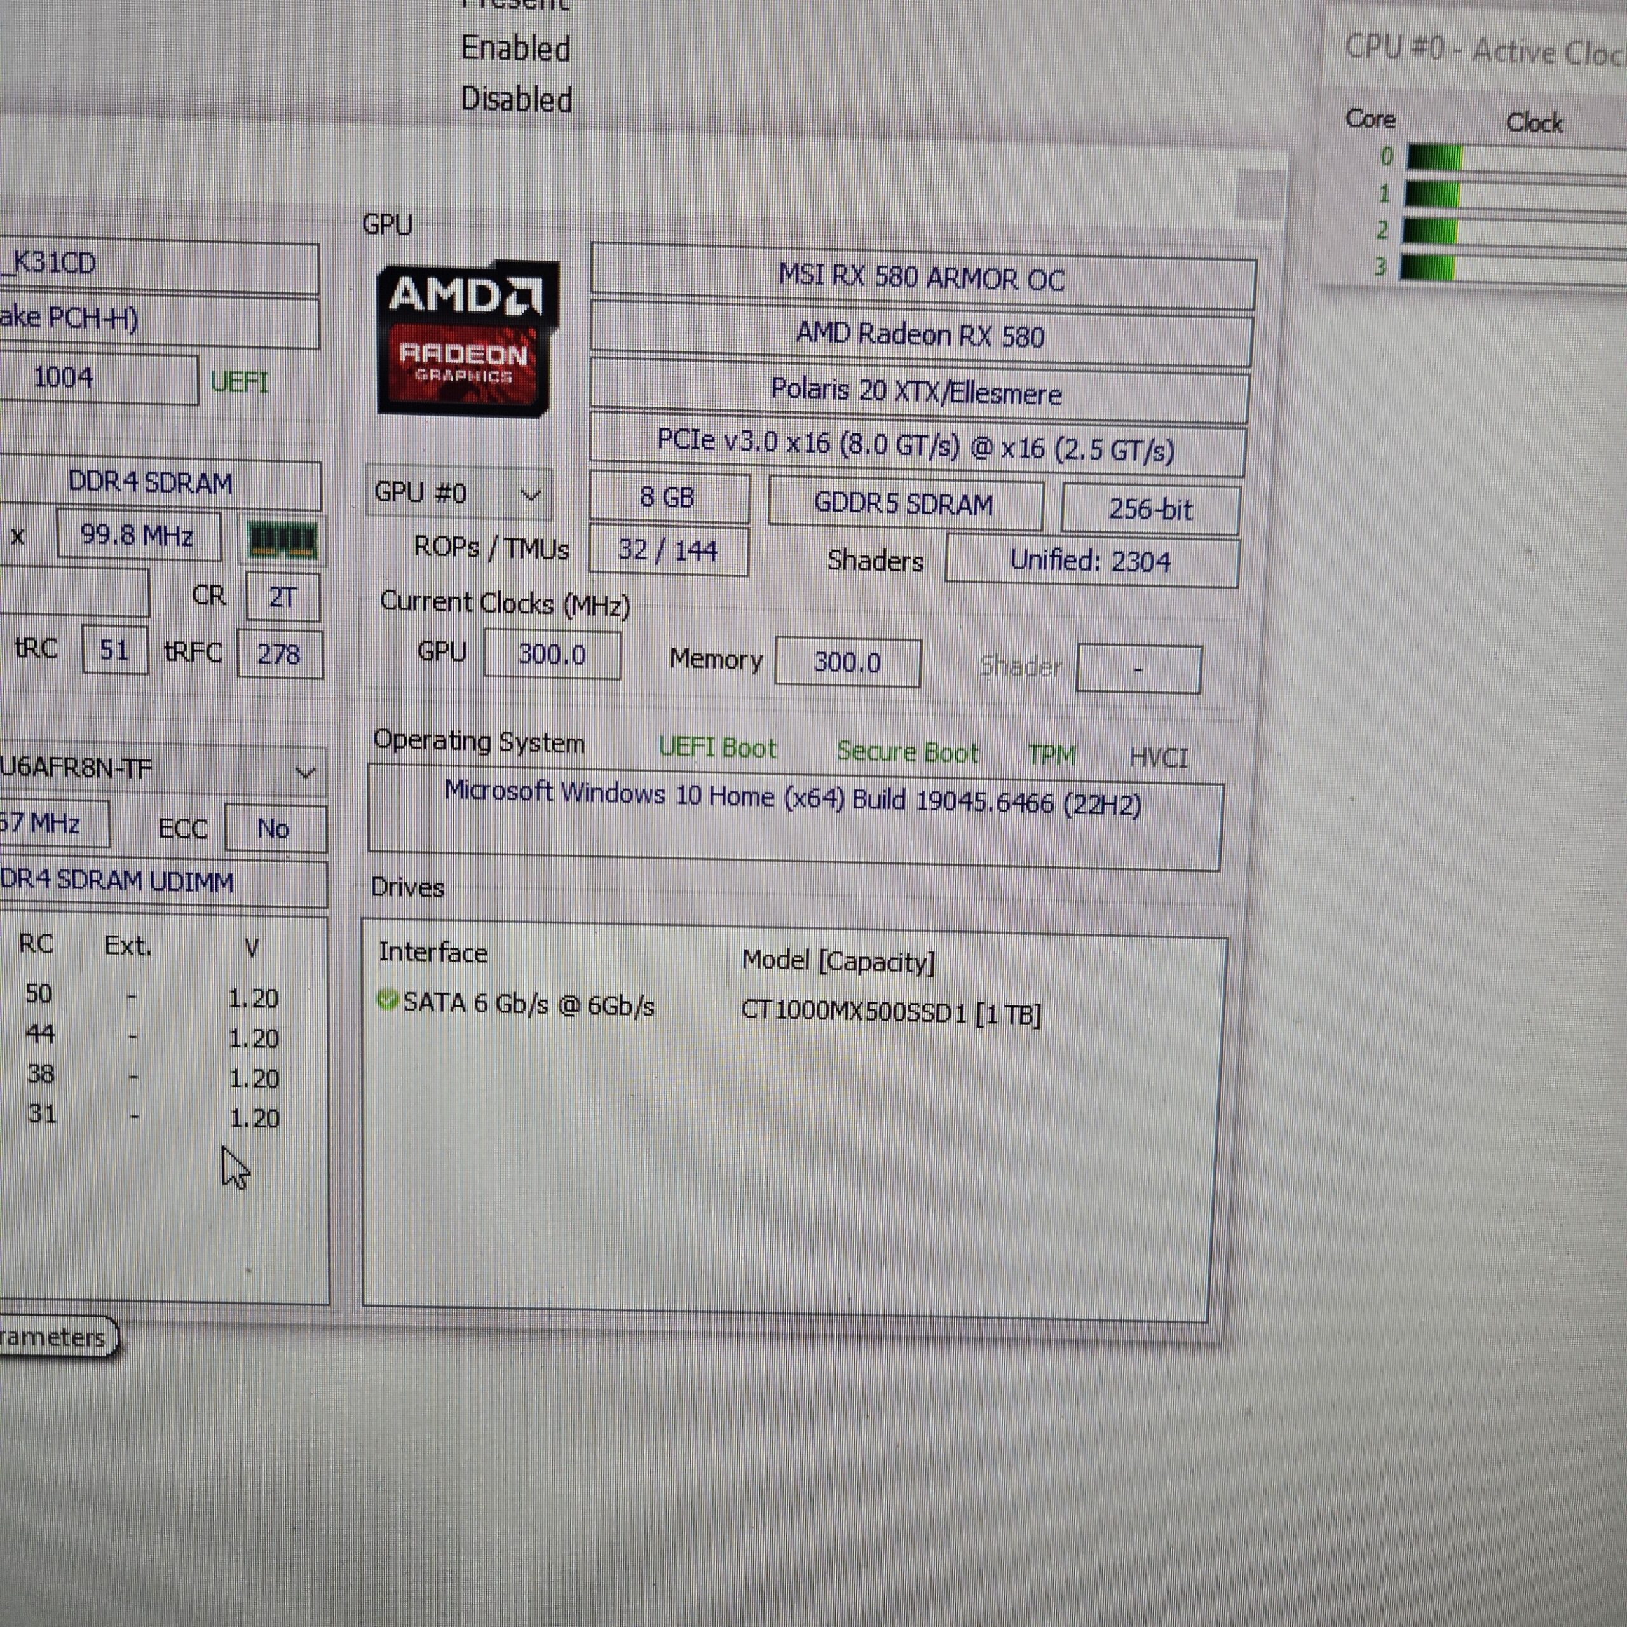Click the Interface column header

433,953
